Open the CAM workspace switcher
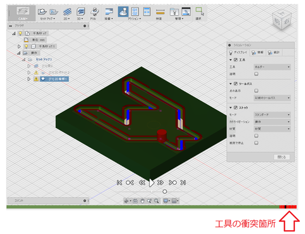 tap(23, 13)
